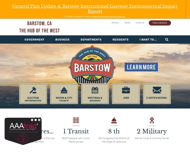Image resolution: width=190 pixels, height=152 pixels.
Task: Click the 1 Transit heading
Action: coord(76,131)
